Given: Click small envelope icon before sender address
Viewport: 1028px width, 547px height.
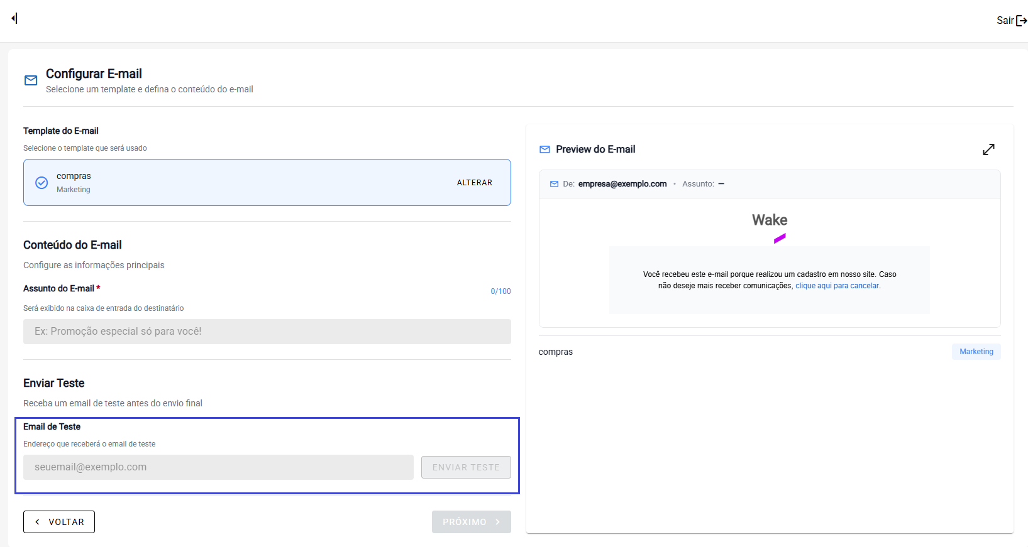Looking at the screenshot, I should (554, 184).
